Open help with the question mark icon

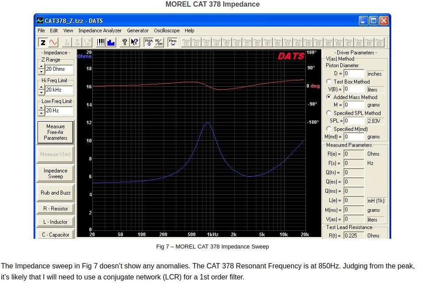[x=124, y=42]
